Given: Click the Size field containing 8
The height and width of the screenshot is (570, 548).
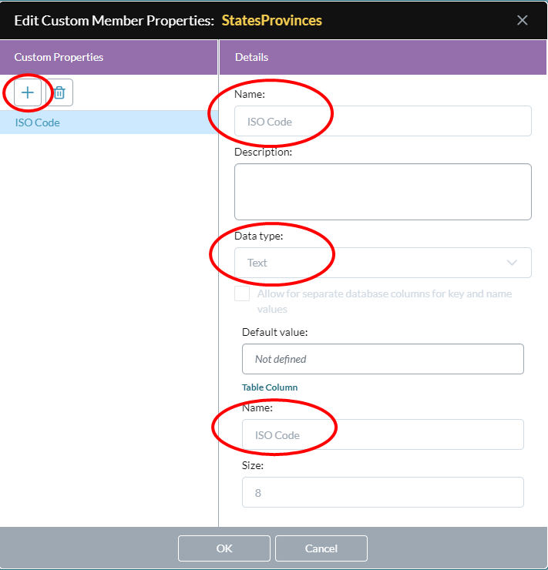Looking at the screenshot, I should pos(383,492).
